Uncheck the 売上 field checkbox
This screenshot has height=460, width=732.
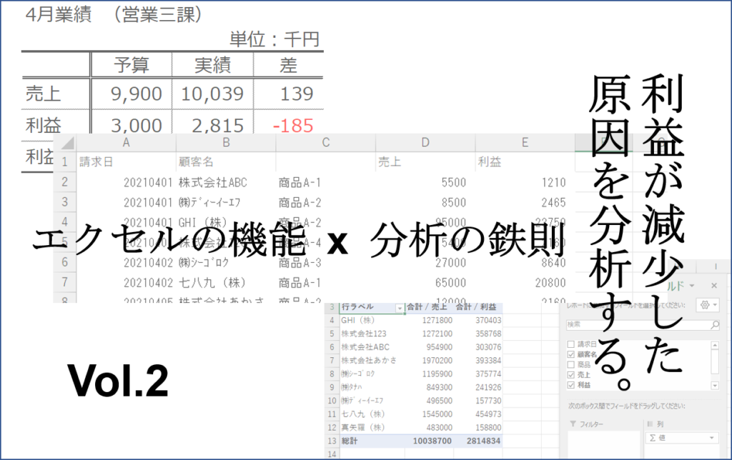click(x=570, y=374)
